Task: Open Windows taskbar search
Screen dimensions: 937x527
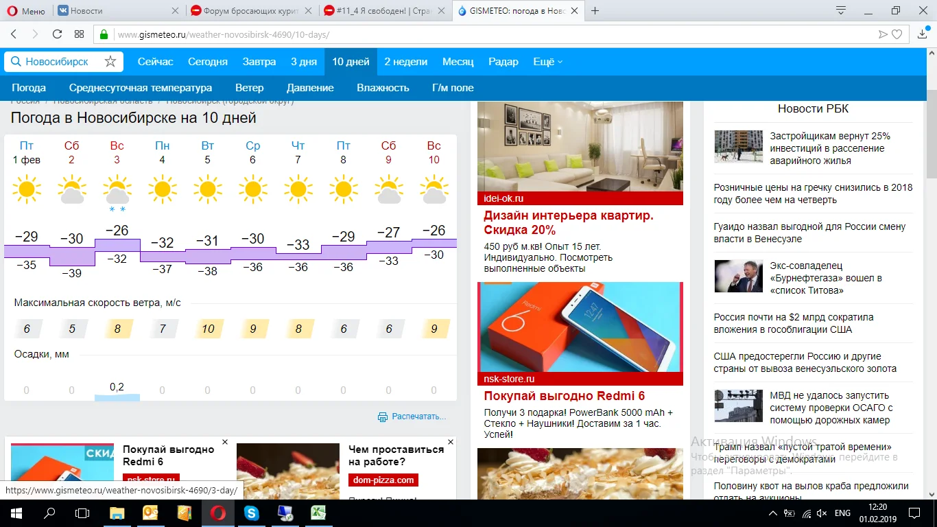Action: point(49,513)
